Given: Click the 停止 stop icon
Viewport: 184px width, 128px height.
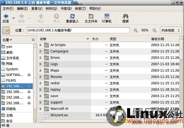Looking at the screenshot, I should [57, 16].
